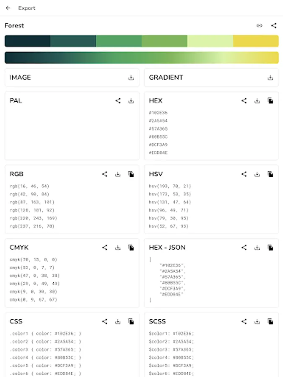Image resolution: width=283 pixels, height=377 pixels.
Task: Share the HEX color list
Action: click(244, 101)
